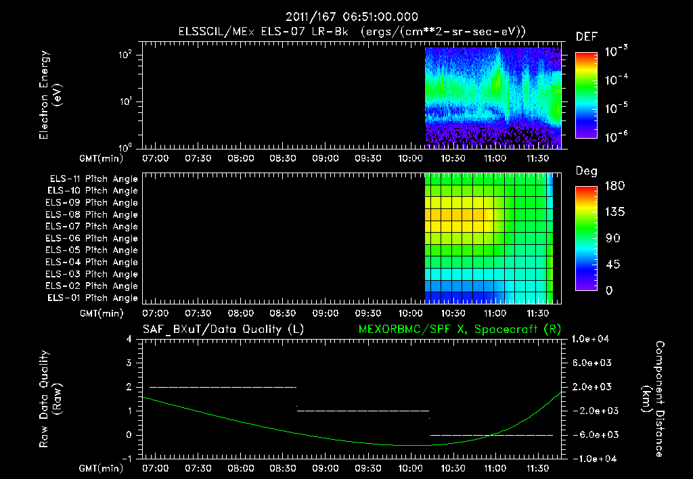Click the dashed data quality line at level 0

(x=491, y=435)
